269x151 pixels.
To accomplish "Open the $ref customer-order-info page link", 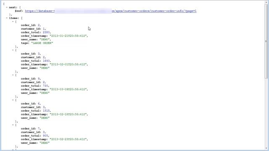I will tap(111, 11).
